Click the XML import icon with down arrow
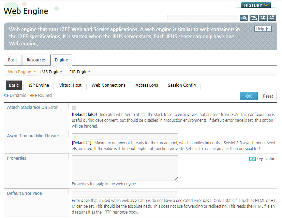282x218 pixels. tap(272, 18)
